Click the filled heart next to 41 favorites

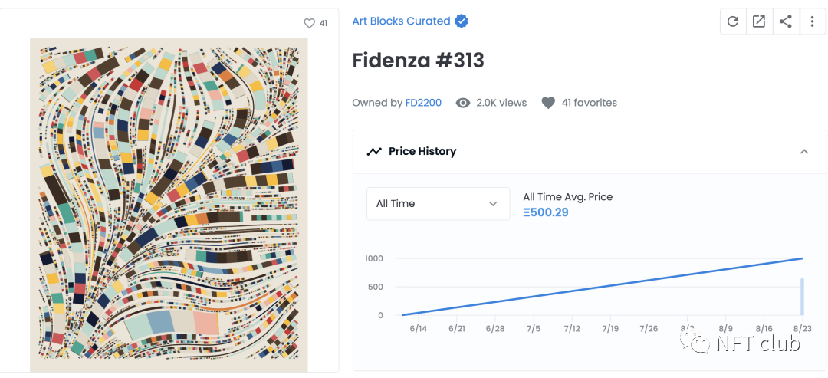click(x=549, y=103)
